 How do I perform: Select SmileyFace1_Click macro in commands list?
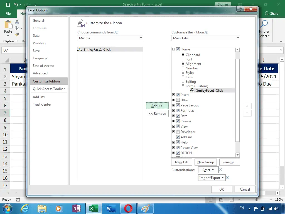[x=110, y=49]
